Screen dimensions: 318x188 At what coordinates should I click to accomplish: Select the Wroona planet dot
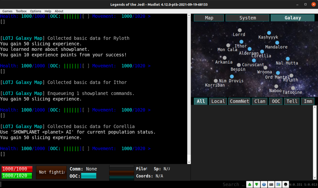pos(265,68)
